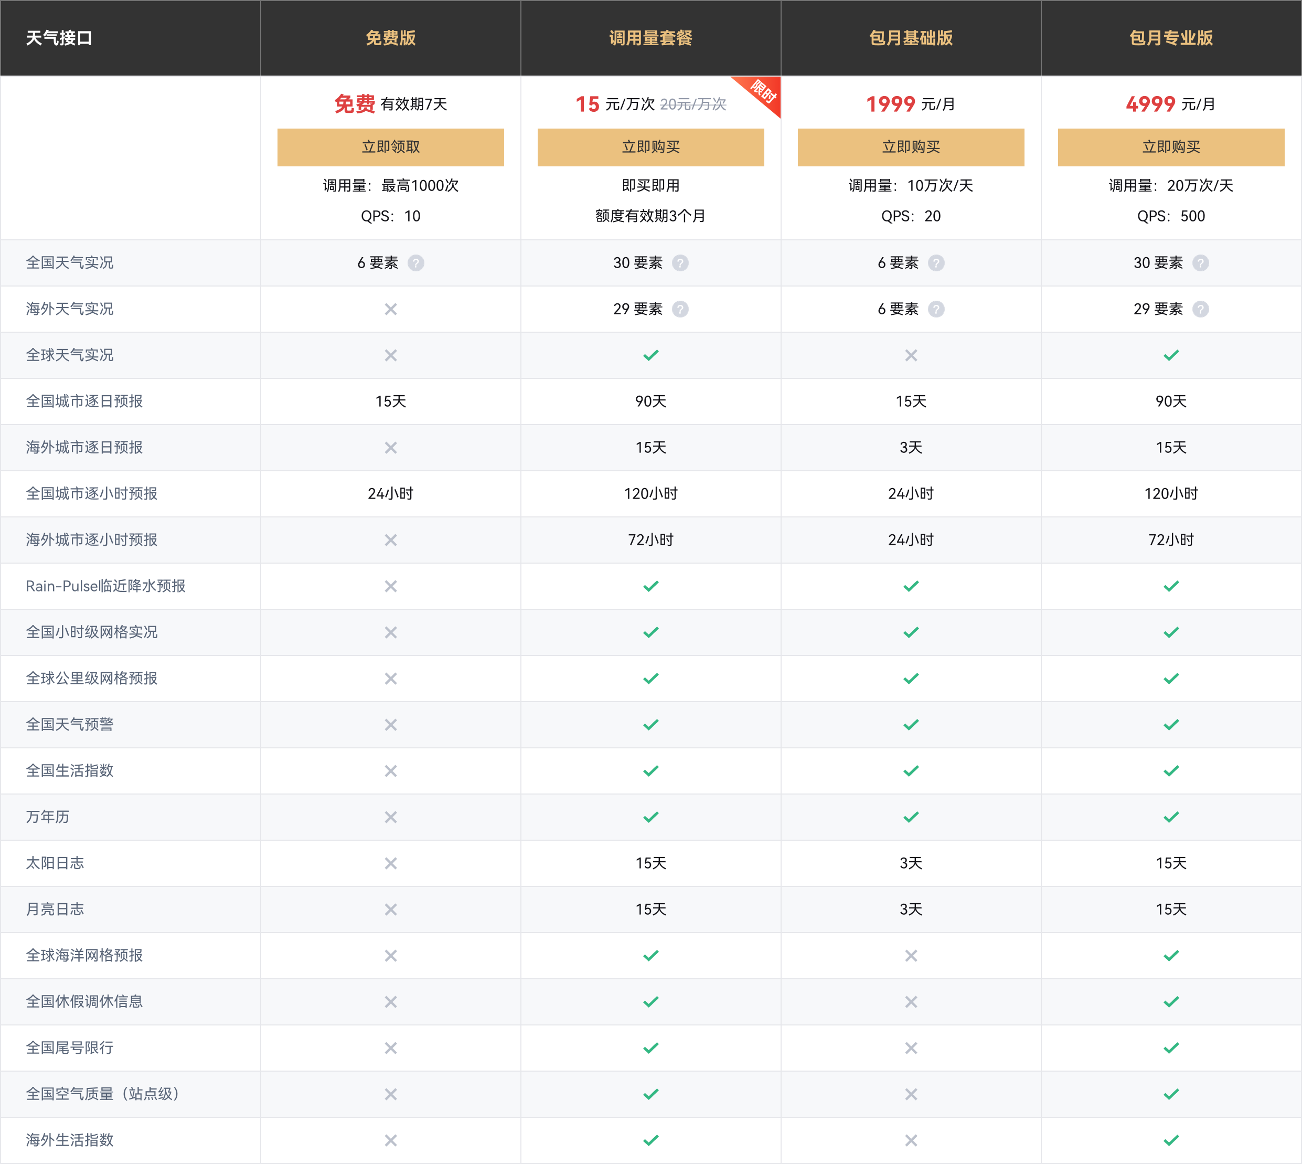This screenshot has height=1164, width=1302.
Task: Click check for 包月专业版 全国空气质量（站点级）
Action: pos(1171,1094)
